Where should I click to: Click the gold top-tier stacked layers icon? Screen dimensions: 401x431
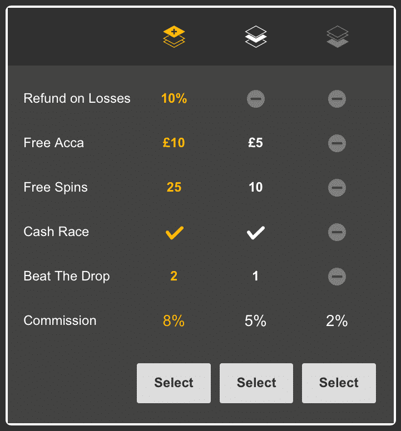(174, 37)
